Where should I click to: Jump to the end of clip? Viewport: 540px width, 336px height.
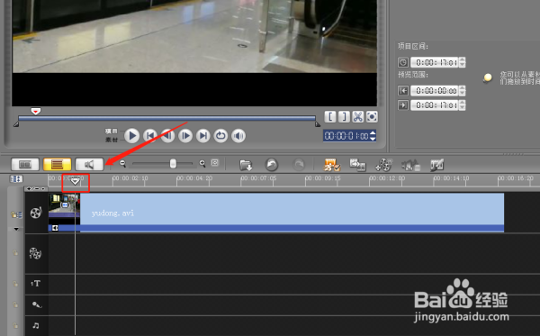click(x=202, y=136)
